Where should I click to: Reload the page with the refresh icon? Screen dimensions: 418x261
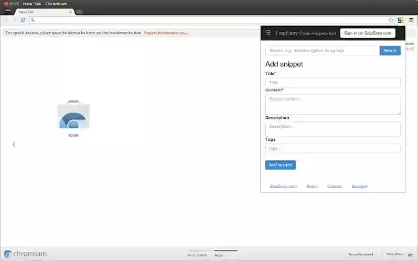(x=23, y=20)
